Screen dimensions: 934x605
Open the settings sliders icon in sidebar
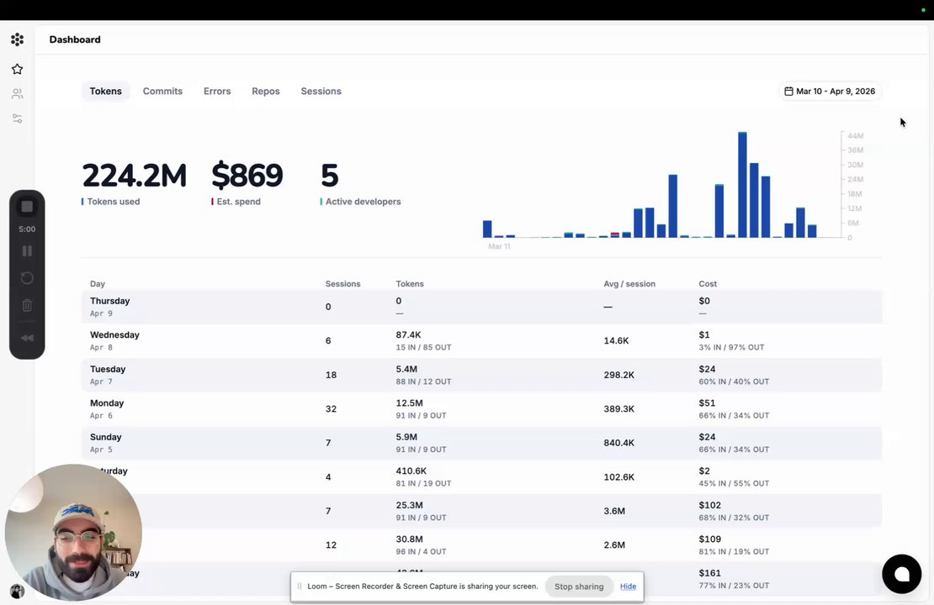[x=18, y=119]
